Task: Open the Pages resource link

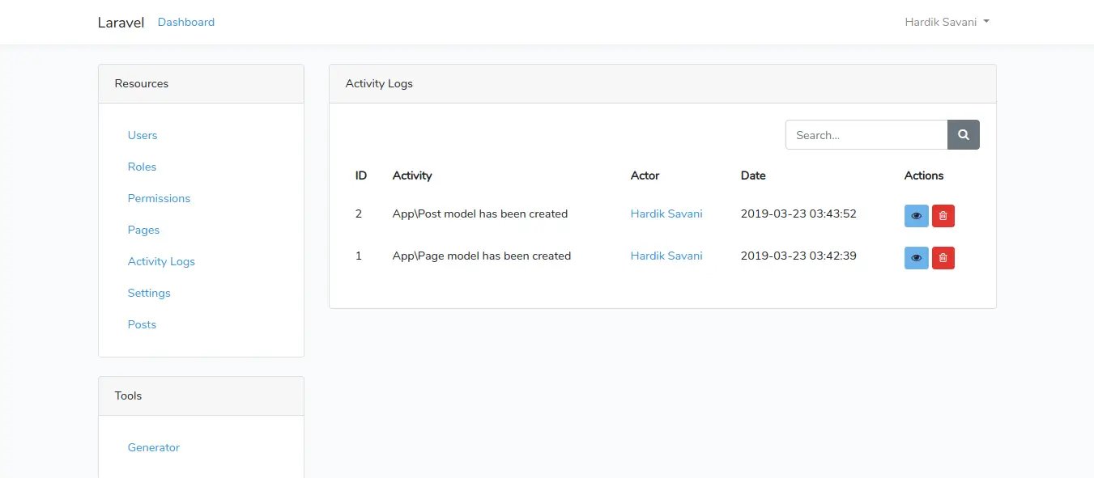Action: (x=143, y=230)
